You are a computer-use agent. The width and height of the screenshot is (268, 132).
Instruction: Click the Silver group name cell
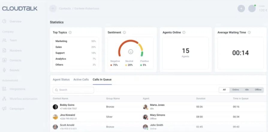109,117
